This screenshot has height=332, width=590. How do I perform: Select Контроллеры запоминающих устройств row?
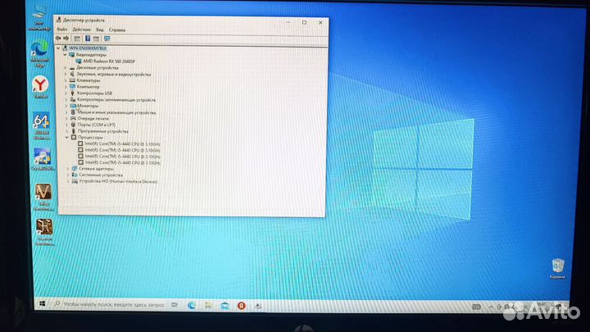click(x=116, y=100)
